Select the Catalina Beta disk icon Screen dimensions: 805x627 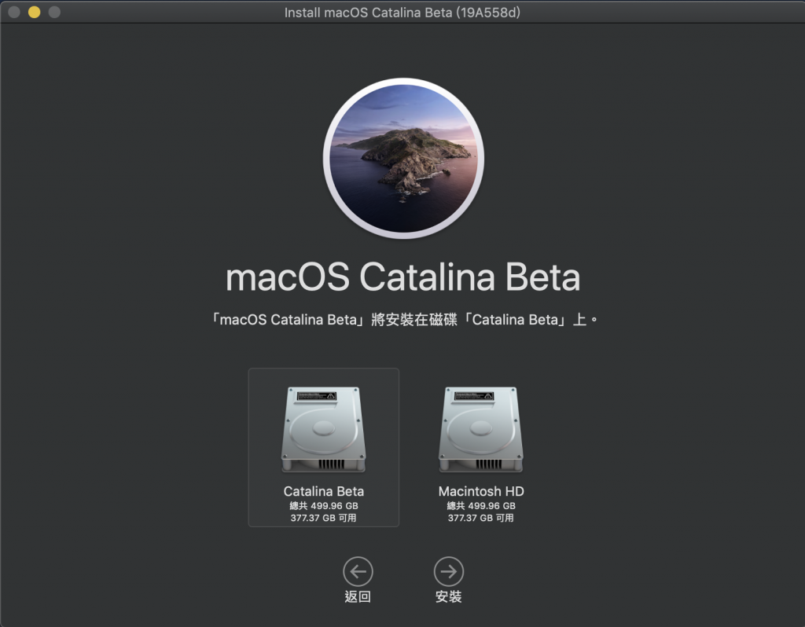coord(323,430)
